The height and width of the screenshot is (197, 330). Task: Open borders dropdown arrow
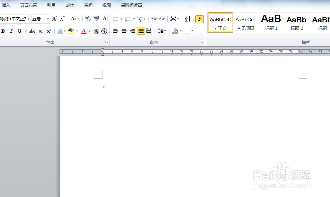tap(192, 31)
